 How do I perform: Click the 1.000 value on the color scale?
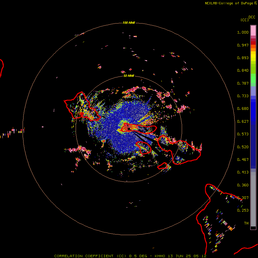tap(243, 32)
